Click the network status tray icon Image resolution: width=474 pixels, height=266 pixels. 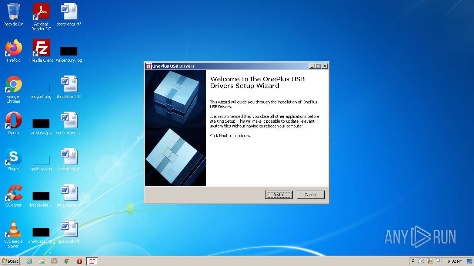click(430, 261)
